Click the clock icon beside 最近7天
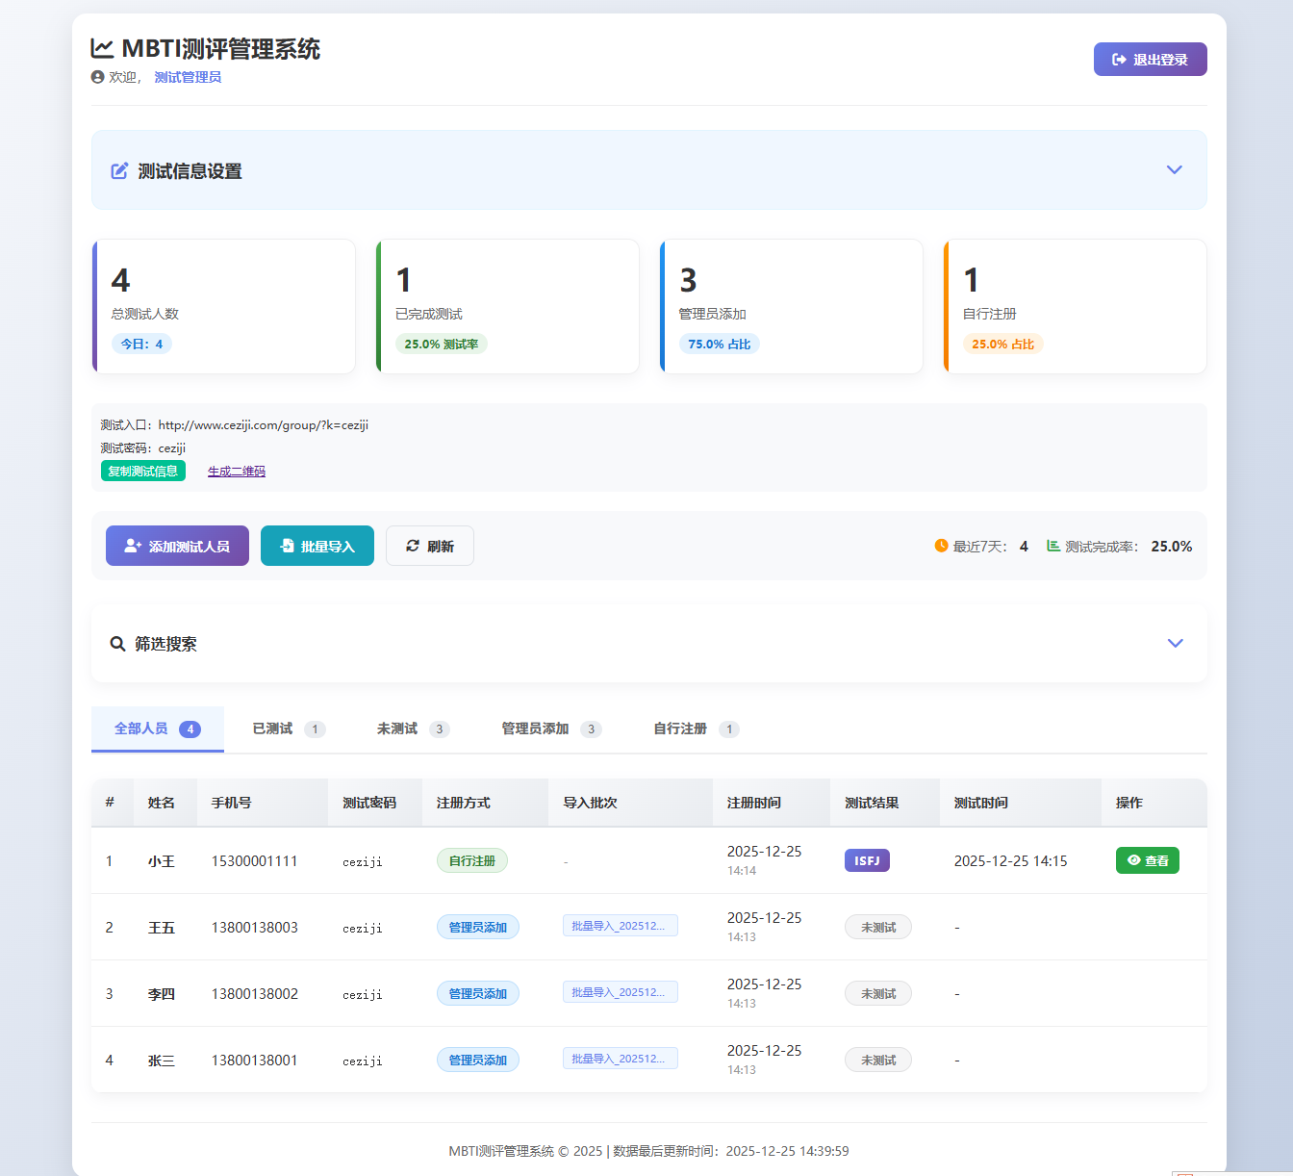Image resolution: width=1293 pixels, height=1176 pixels. click(x=941, y=546)
